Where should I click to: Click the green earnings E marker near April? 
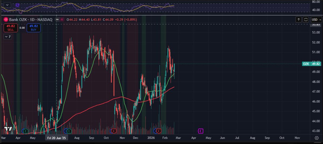tap(25, 131)
